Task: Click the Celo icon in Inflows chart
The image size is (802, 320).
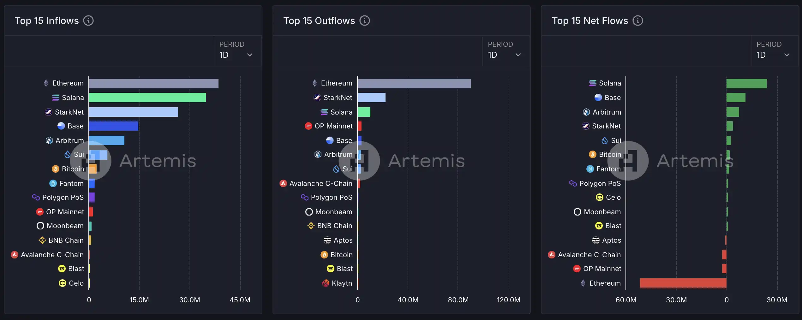Action: point(63,283)
